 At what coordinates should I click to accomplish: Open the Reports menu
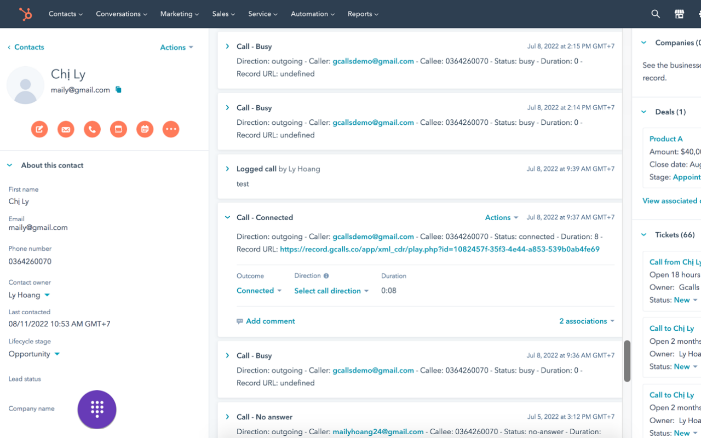click(x=363, y=14)
